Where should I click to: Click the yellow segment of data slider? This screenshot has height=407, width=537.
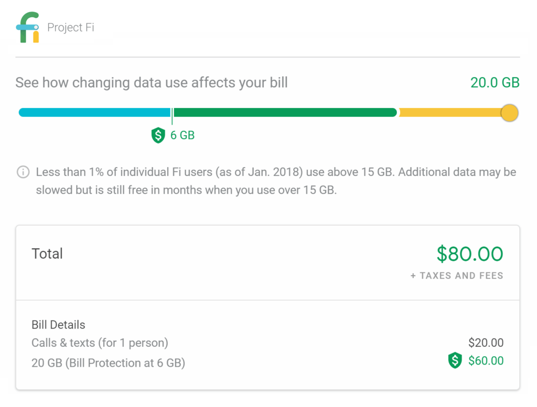tap(449, 112)
